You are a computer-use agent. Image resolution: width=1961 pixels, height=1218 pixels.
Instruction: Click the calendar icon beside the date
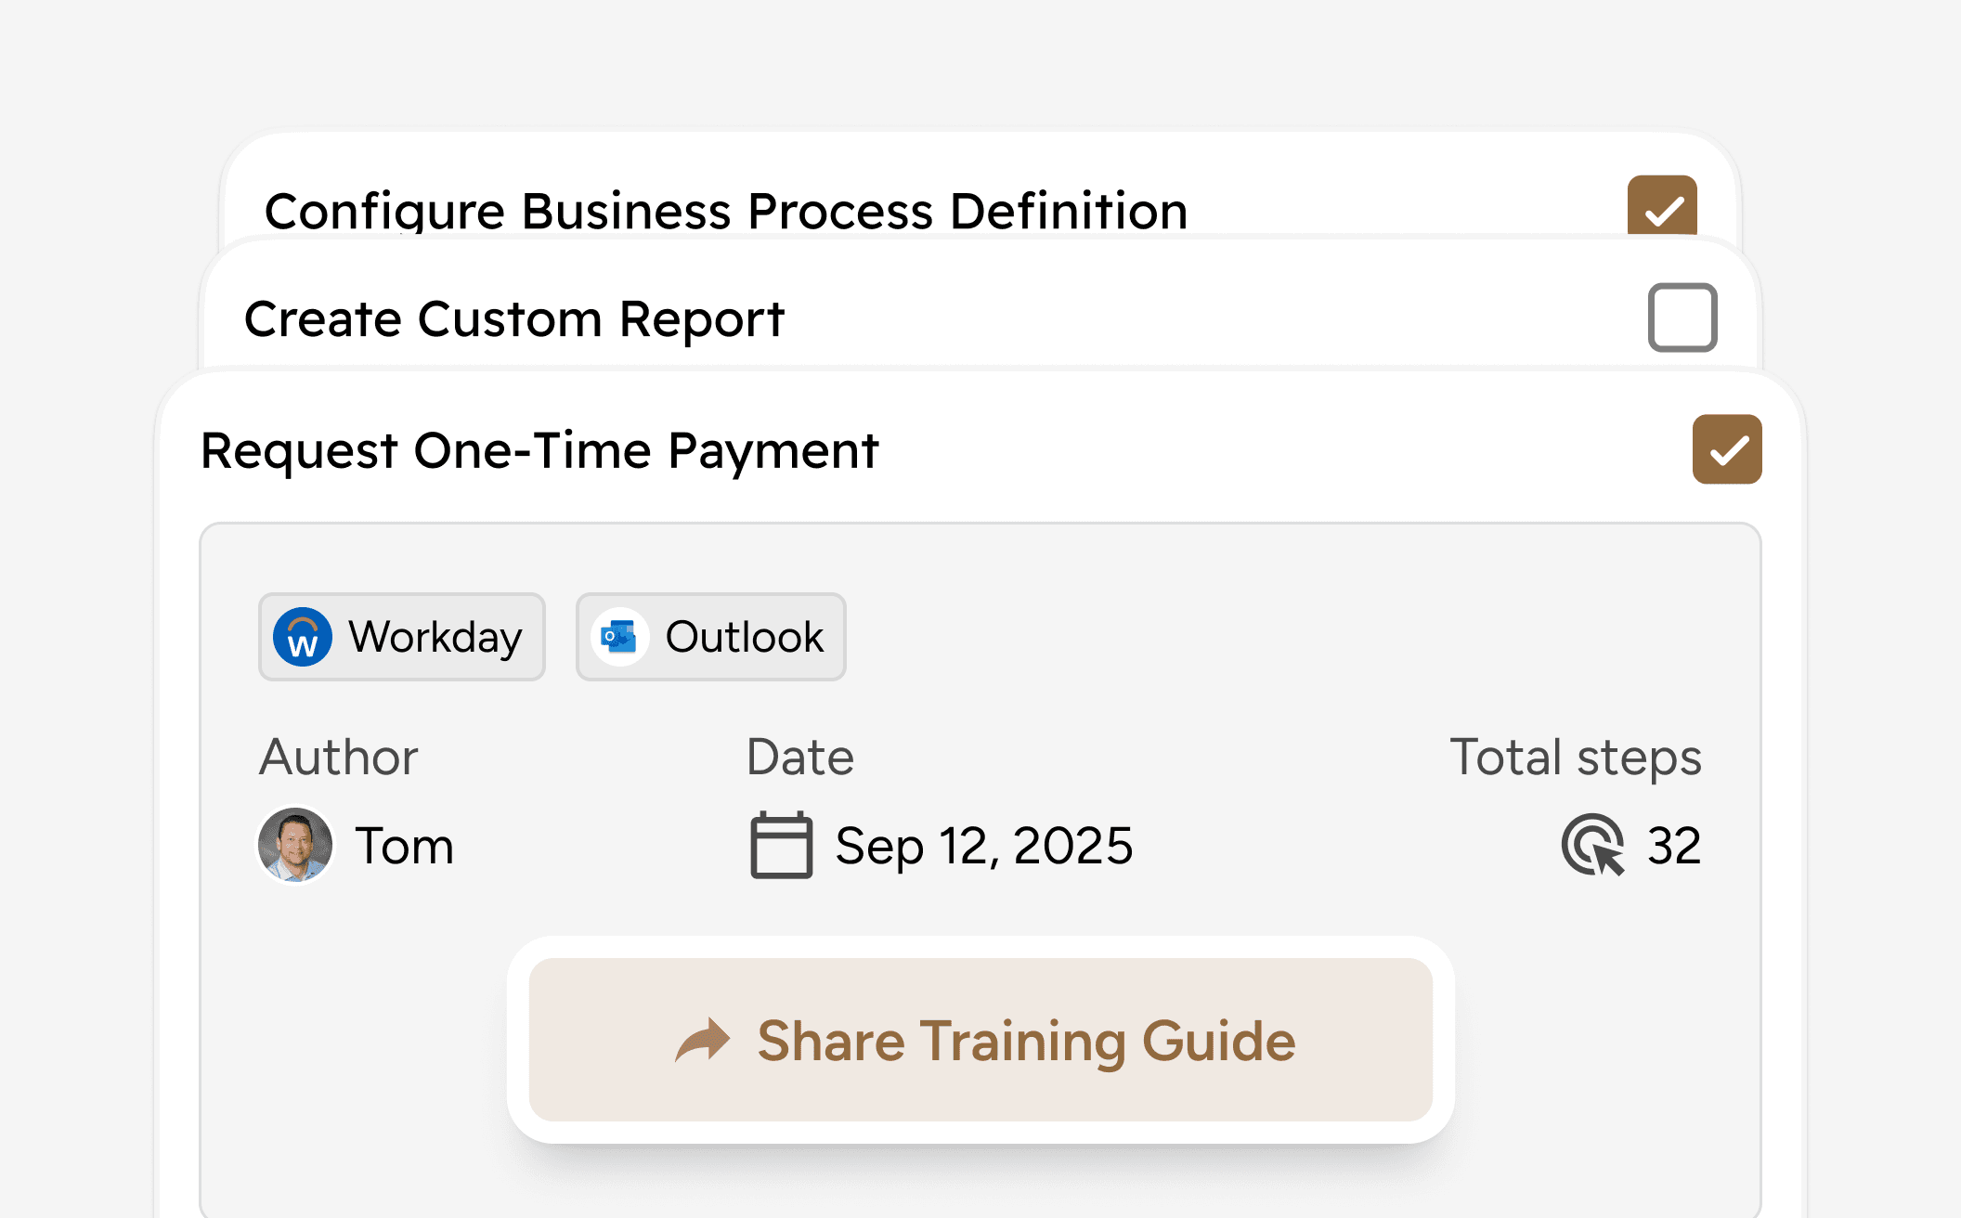click(x=781, y=845)
